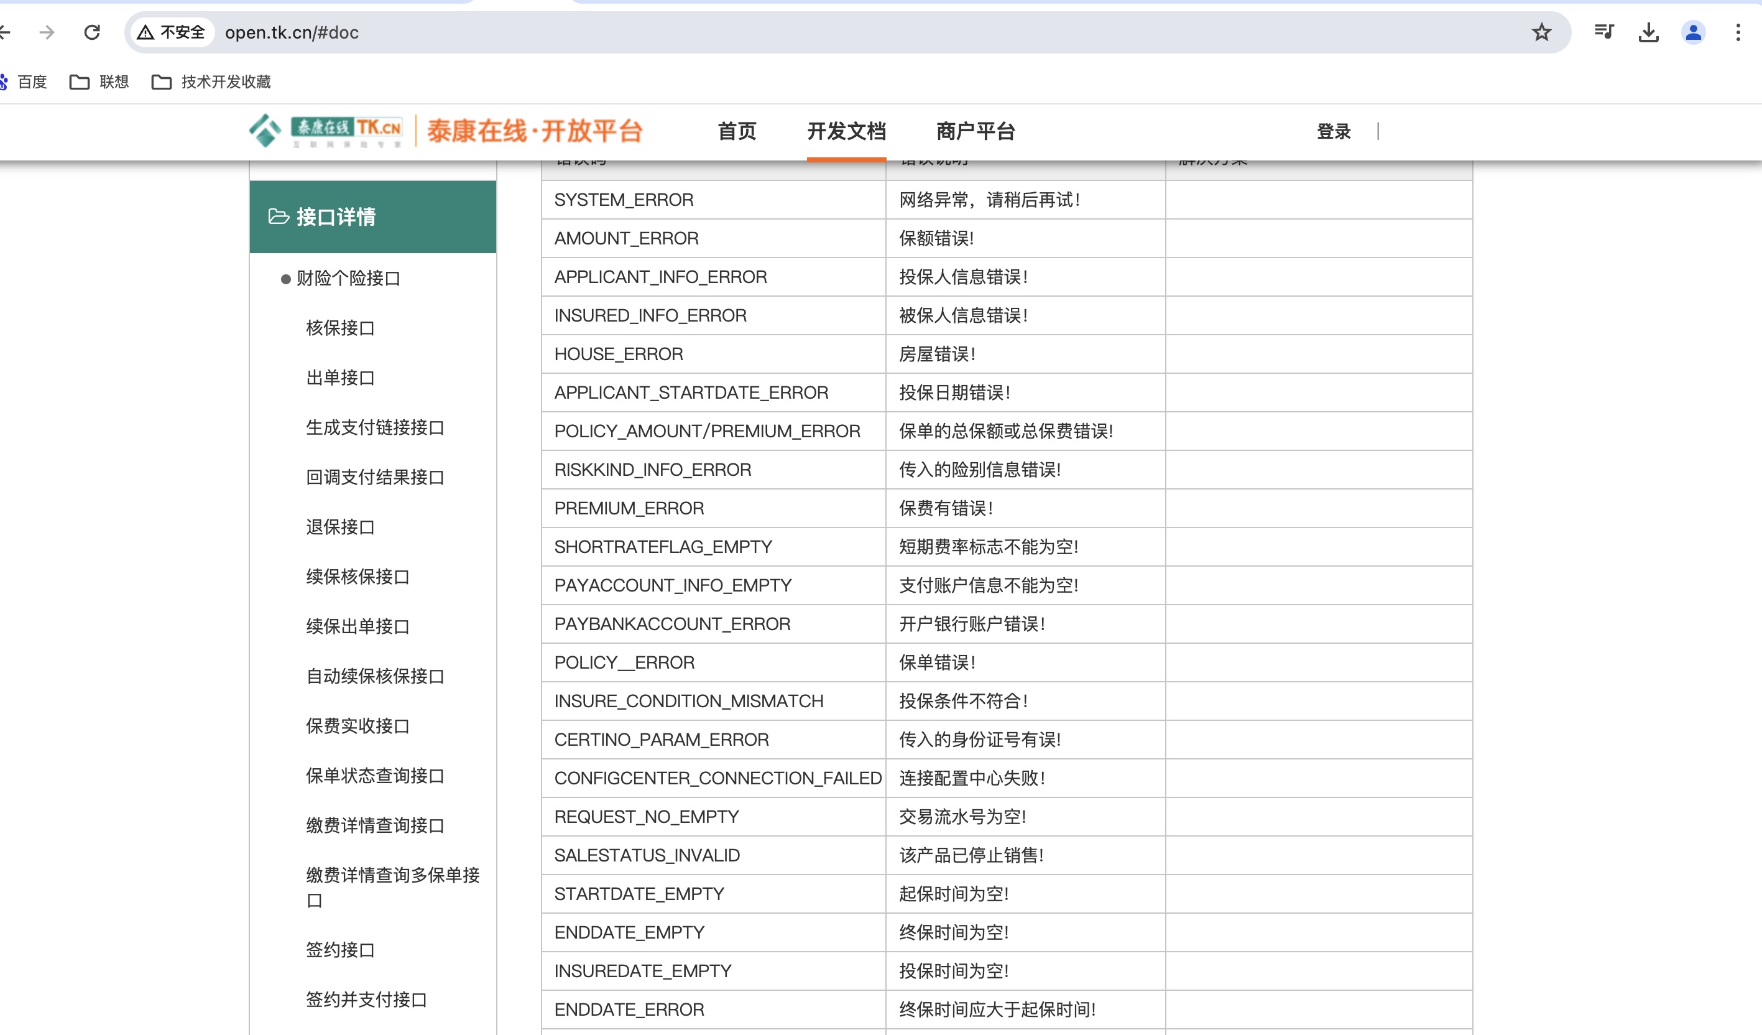Image resolution: width=1762 pixels, height=1035 pixels.
Task: Click the 不安全 security warning chip
Action: (172, 32)
